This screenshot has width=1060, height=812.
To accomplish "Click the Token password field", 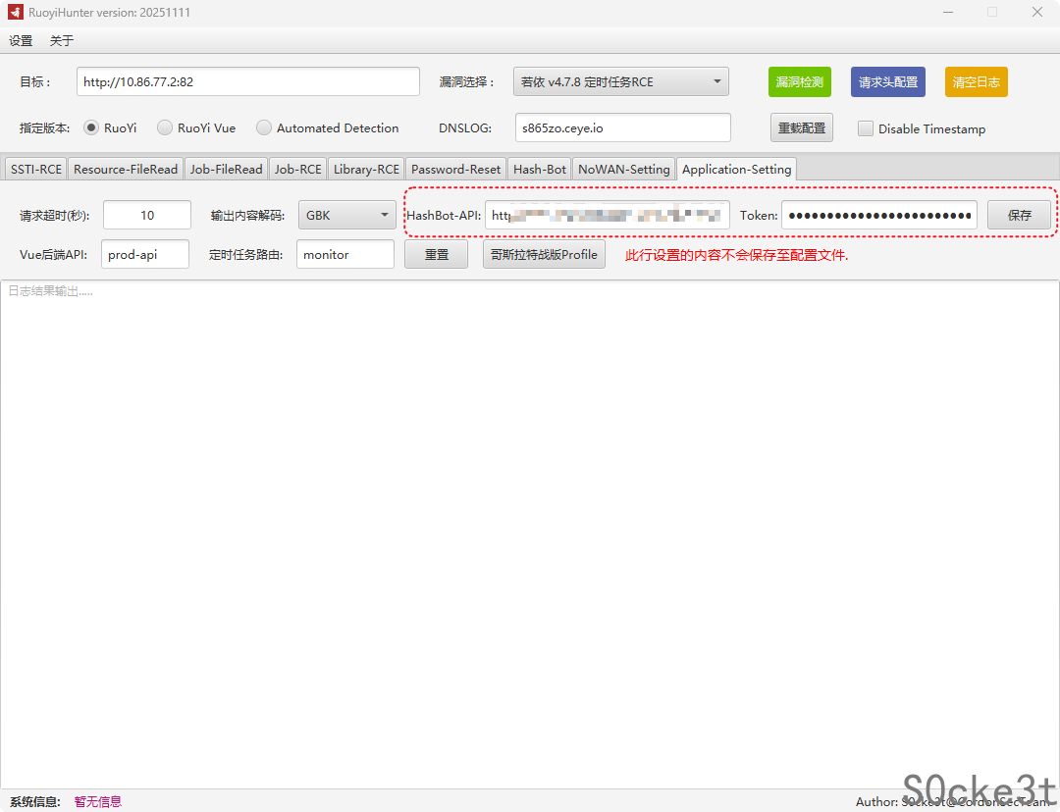I will point(879,215).
